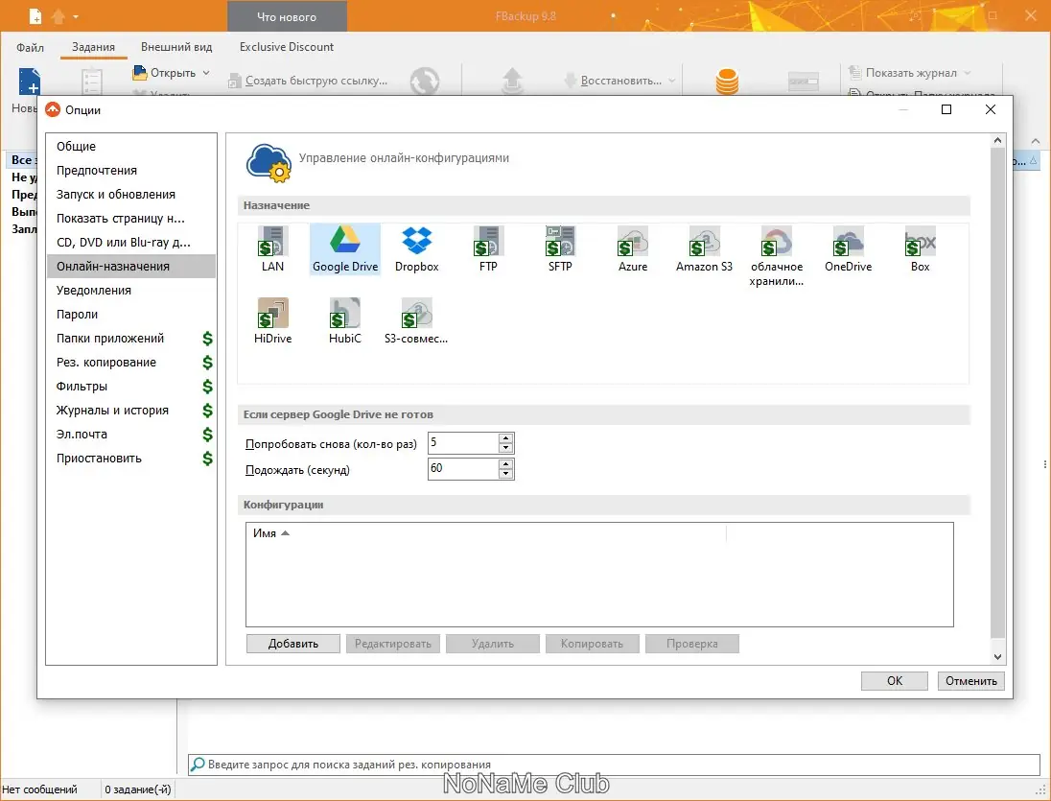This screenshot has width=1051, height=801.
Task: Click the dollar icon next to Журналы и история
Action: (208, 411)
